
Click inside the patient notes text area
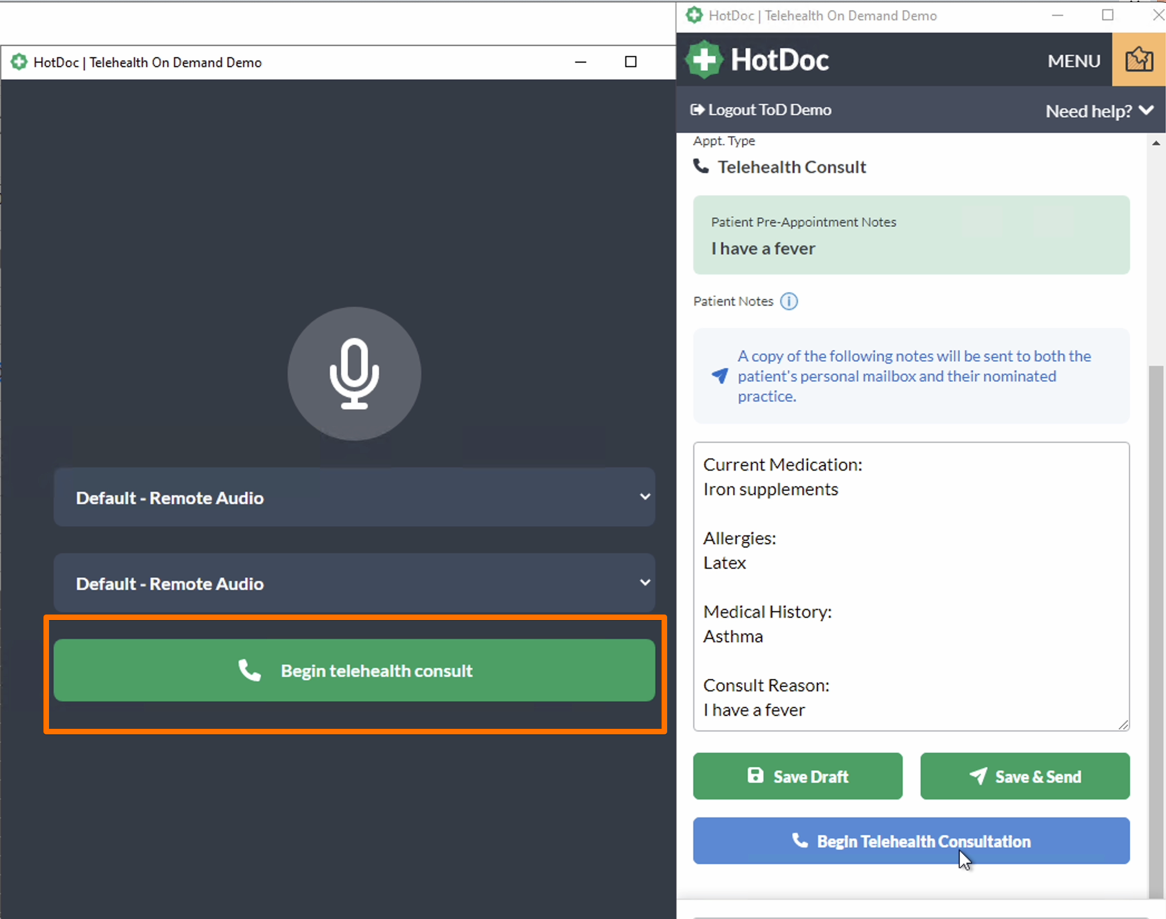pyautogui.click(x=911, y=586)
